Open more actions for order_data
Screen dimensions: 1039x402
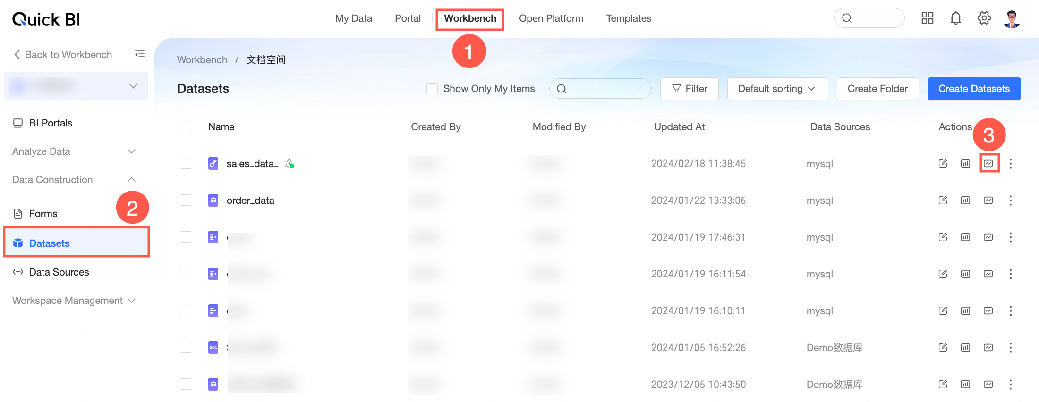(1011, 201)
